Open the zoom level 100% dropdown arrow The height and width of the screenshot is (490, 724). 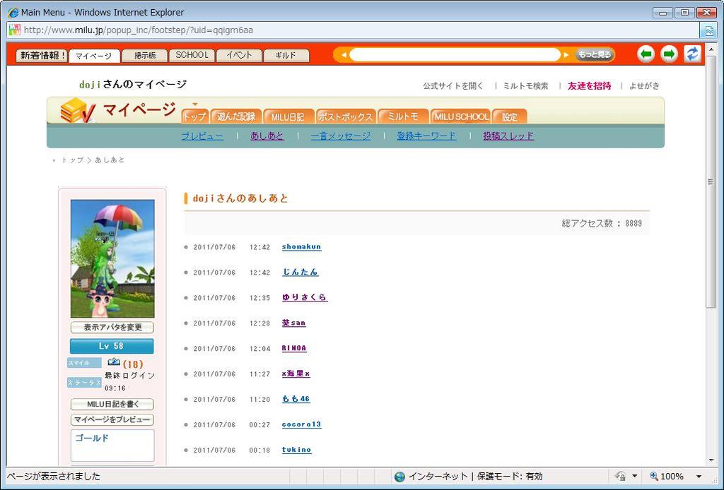(x=699, y=477)
